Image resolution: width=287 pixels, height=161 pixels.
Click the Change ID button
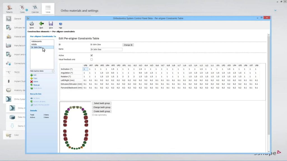pos(128,45)
